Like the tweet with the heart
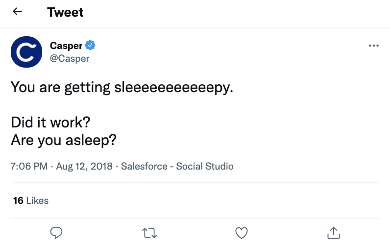The image size is (390, 248). pos(241,232)
